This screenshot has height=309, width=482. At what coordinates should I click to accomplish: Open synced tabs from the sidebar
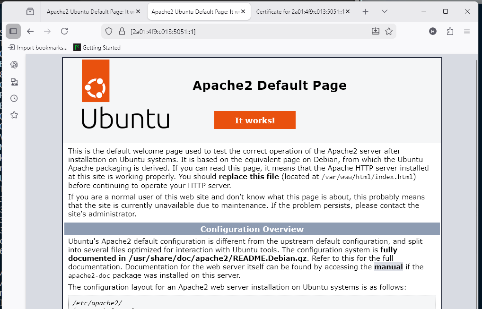click(x=14, y=82)
